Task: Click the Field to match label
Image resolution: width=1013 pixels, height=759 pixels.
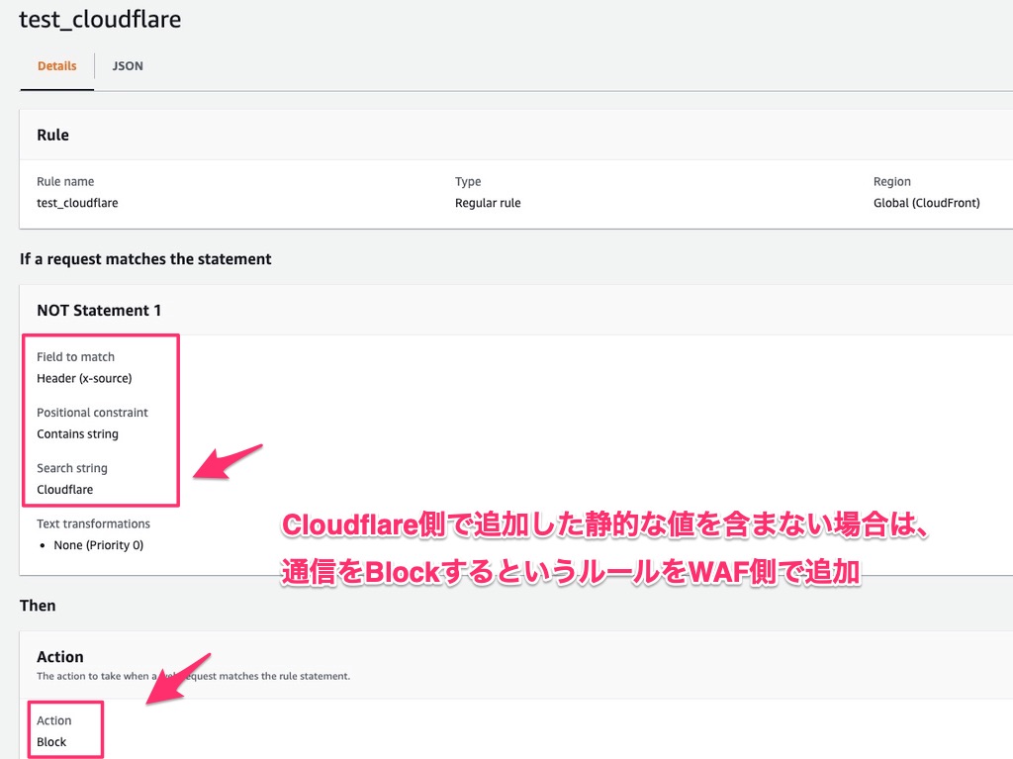Action: pos(75,356)
